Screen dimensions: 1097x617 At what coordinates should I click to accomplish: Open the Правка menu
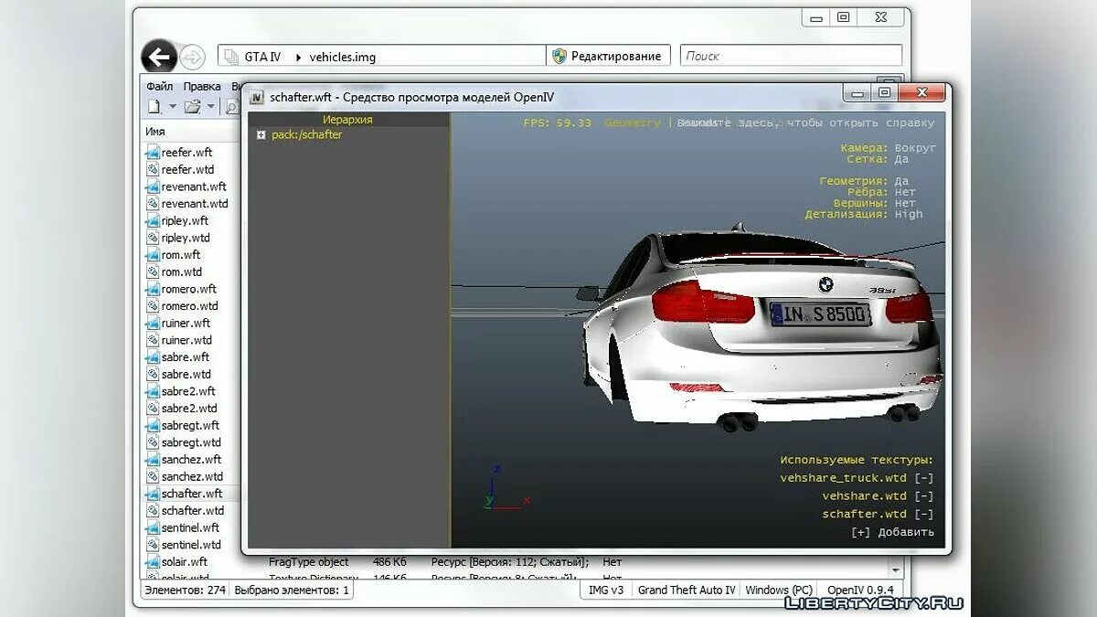pyautogui.click(x=202, y=87)
